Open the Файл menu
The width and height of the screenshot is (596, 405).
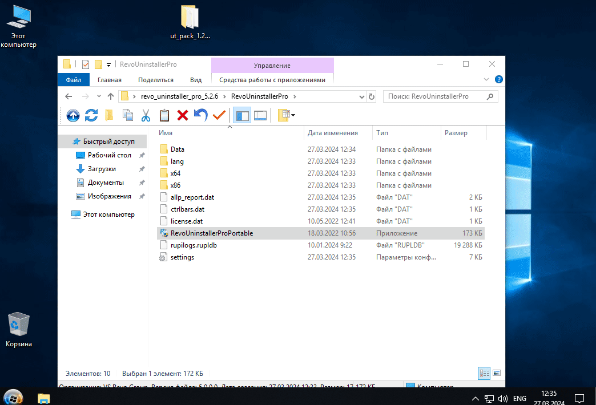pos(74,80)
